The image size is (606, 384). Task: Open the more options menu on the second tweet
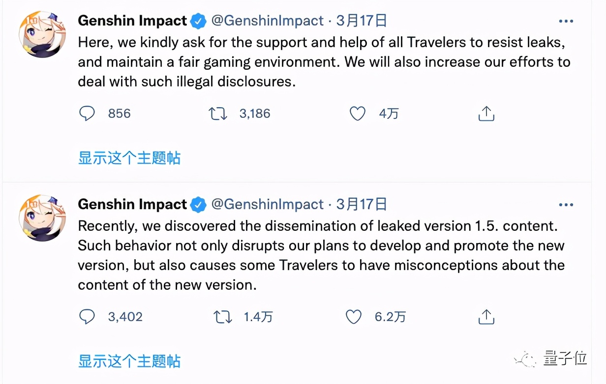tap(566, 204)
